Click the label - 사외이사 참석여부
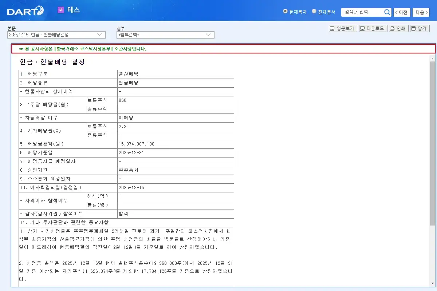The width and height of the screenshot is (437, 291). click(x=44, y=201)
